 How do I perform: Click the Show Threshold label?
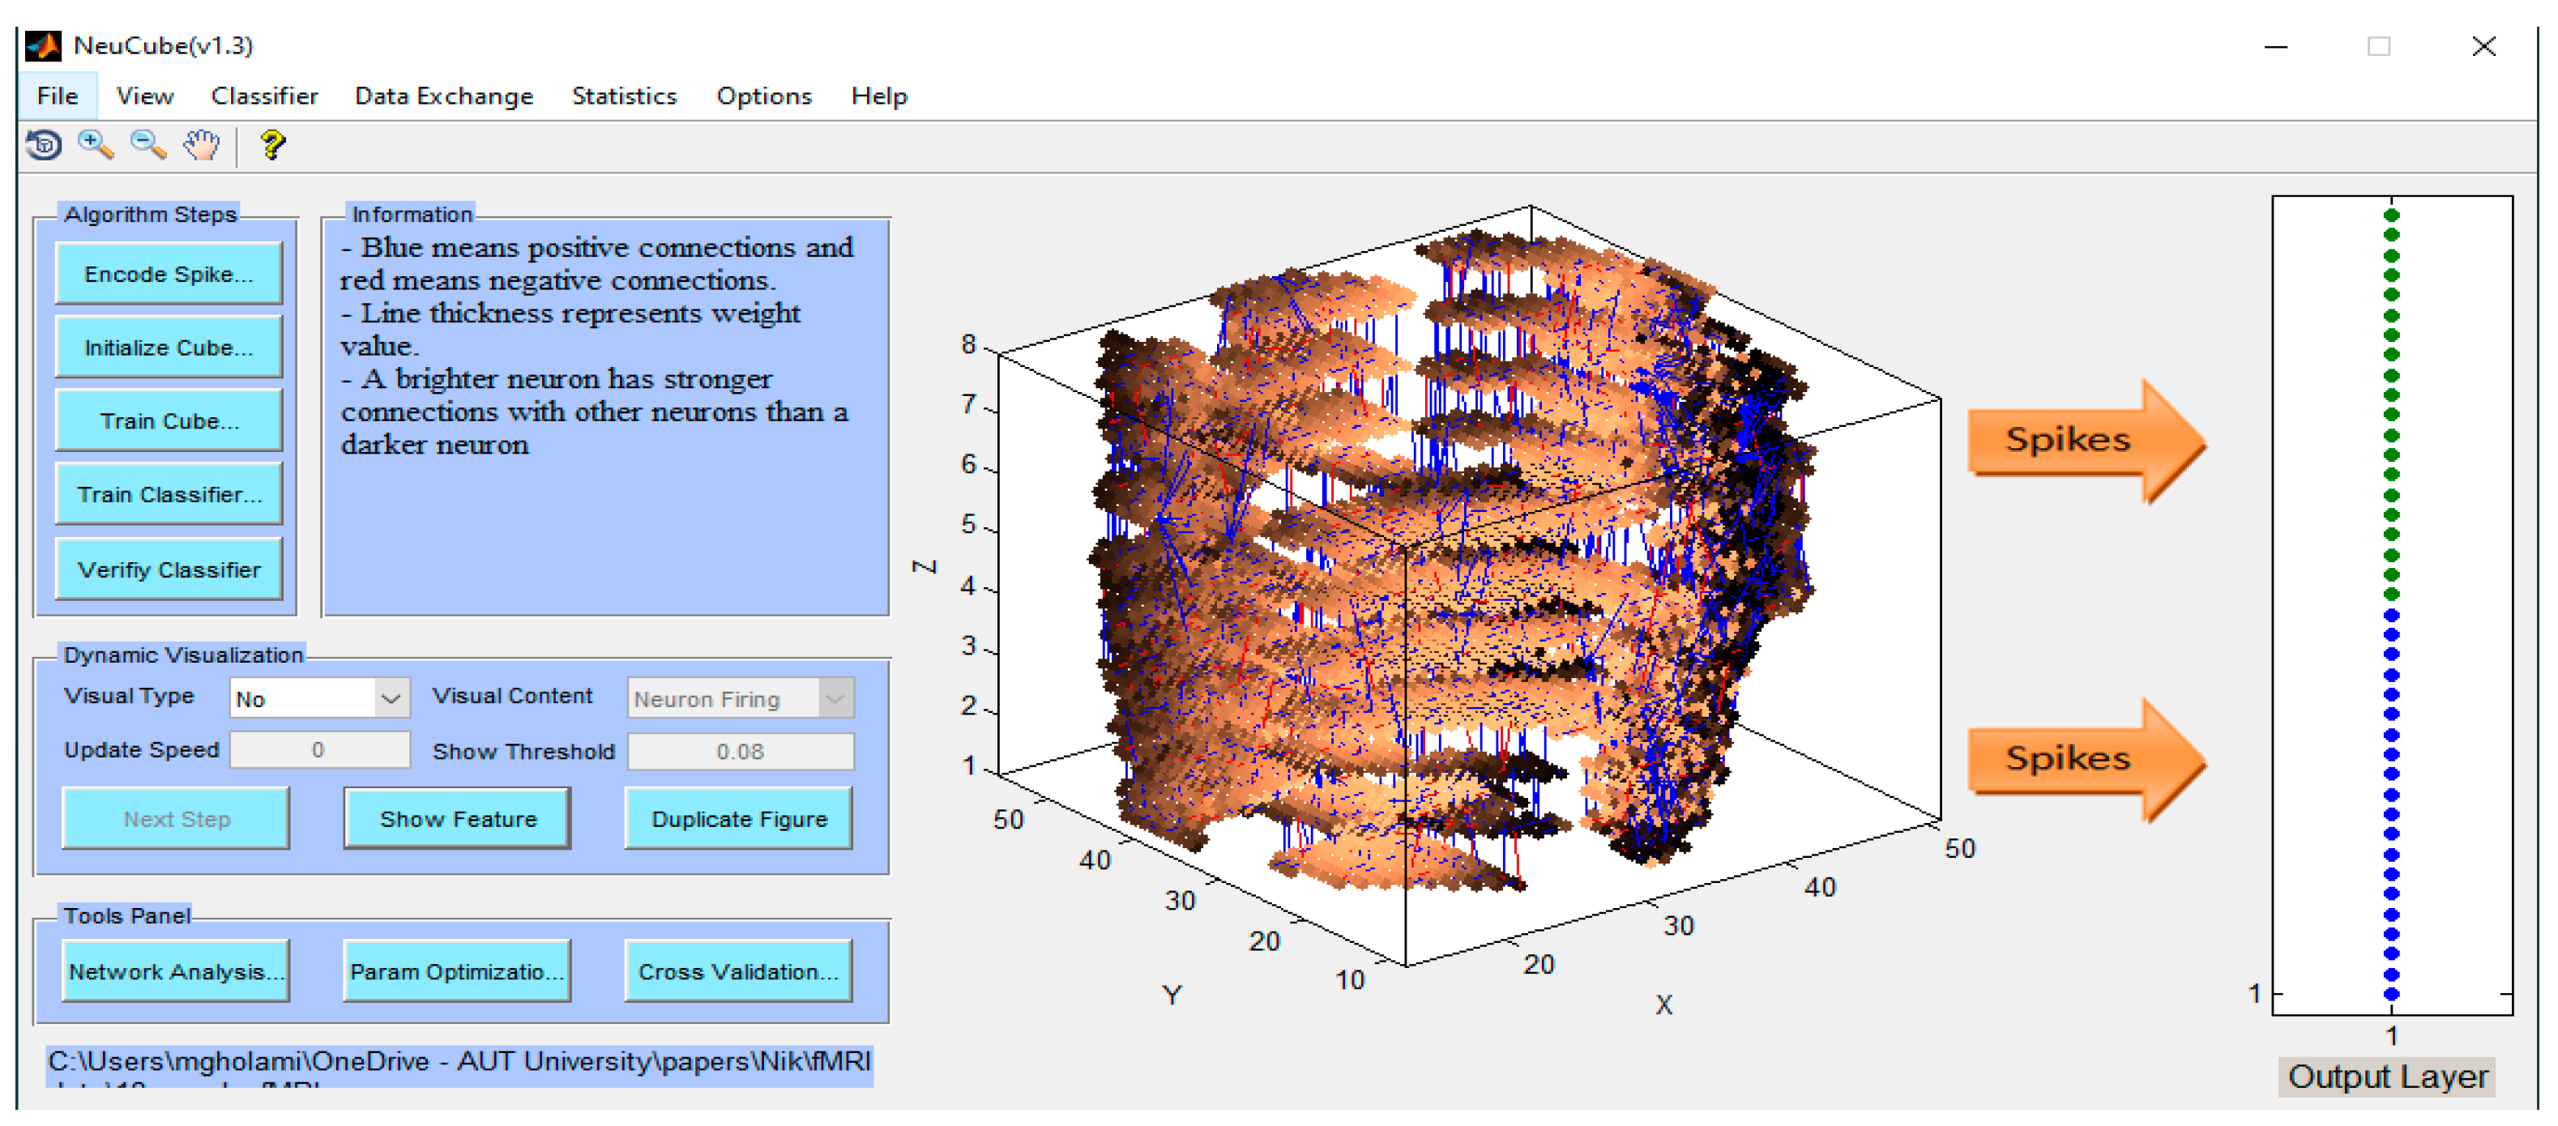(523, 752)
